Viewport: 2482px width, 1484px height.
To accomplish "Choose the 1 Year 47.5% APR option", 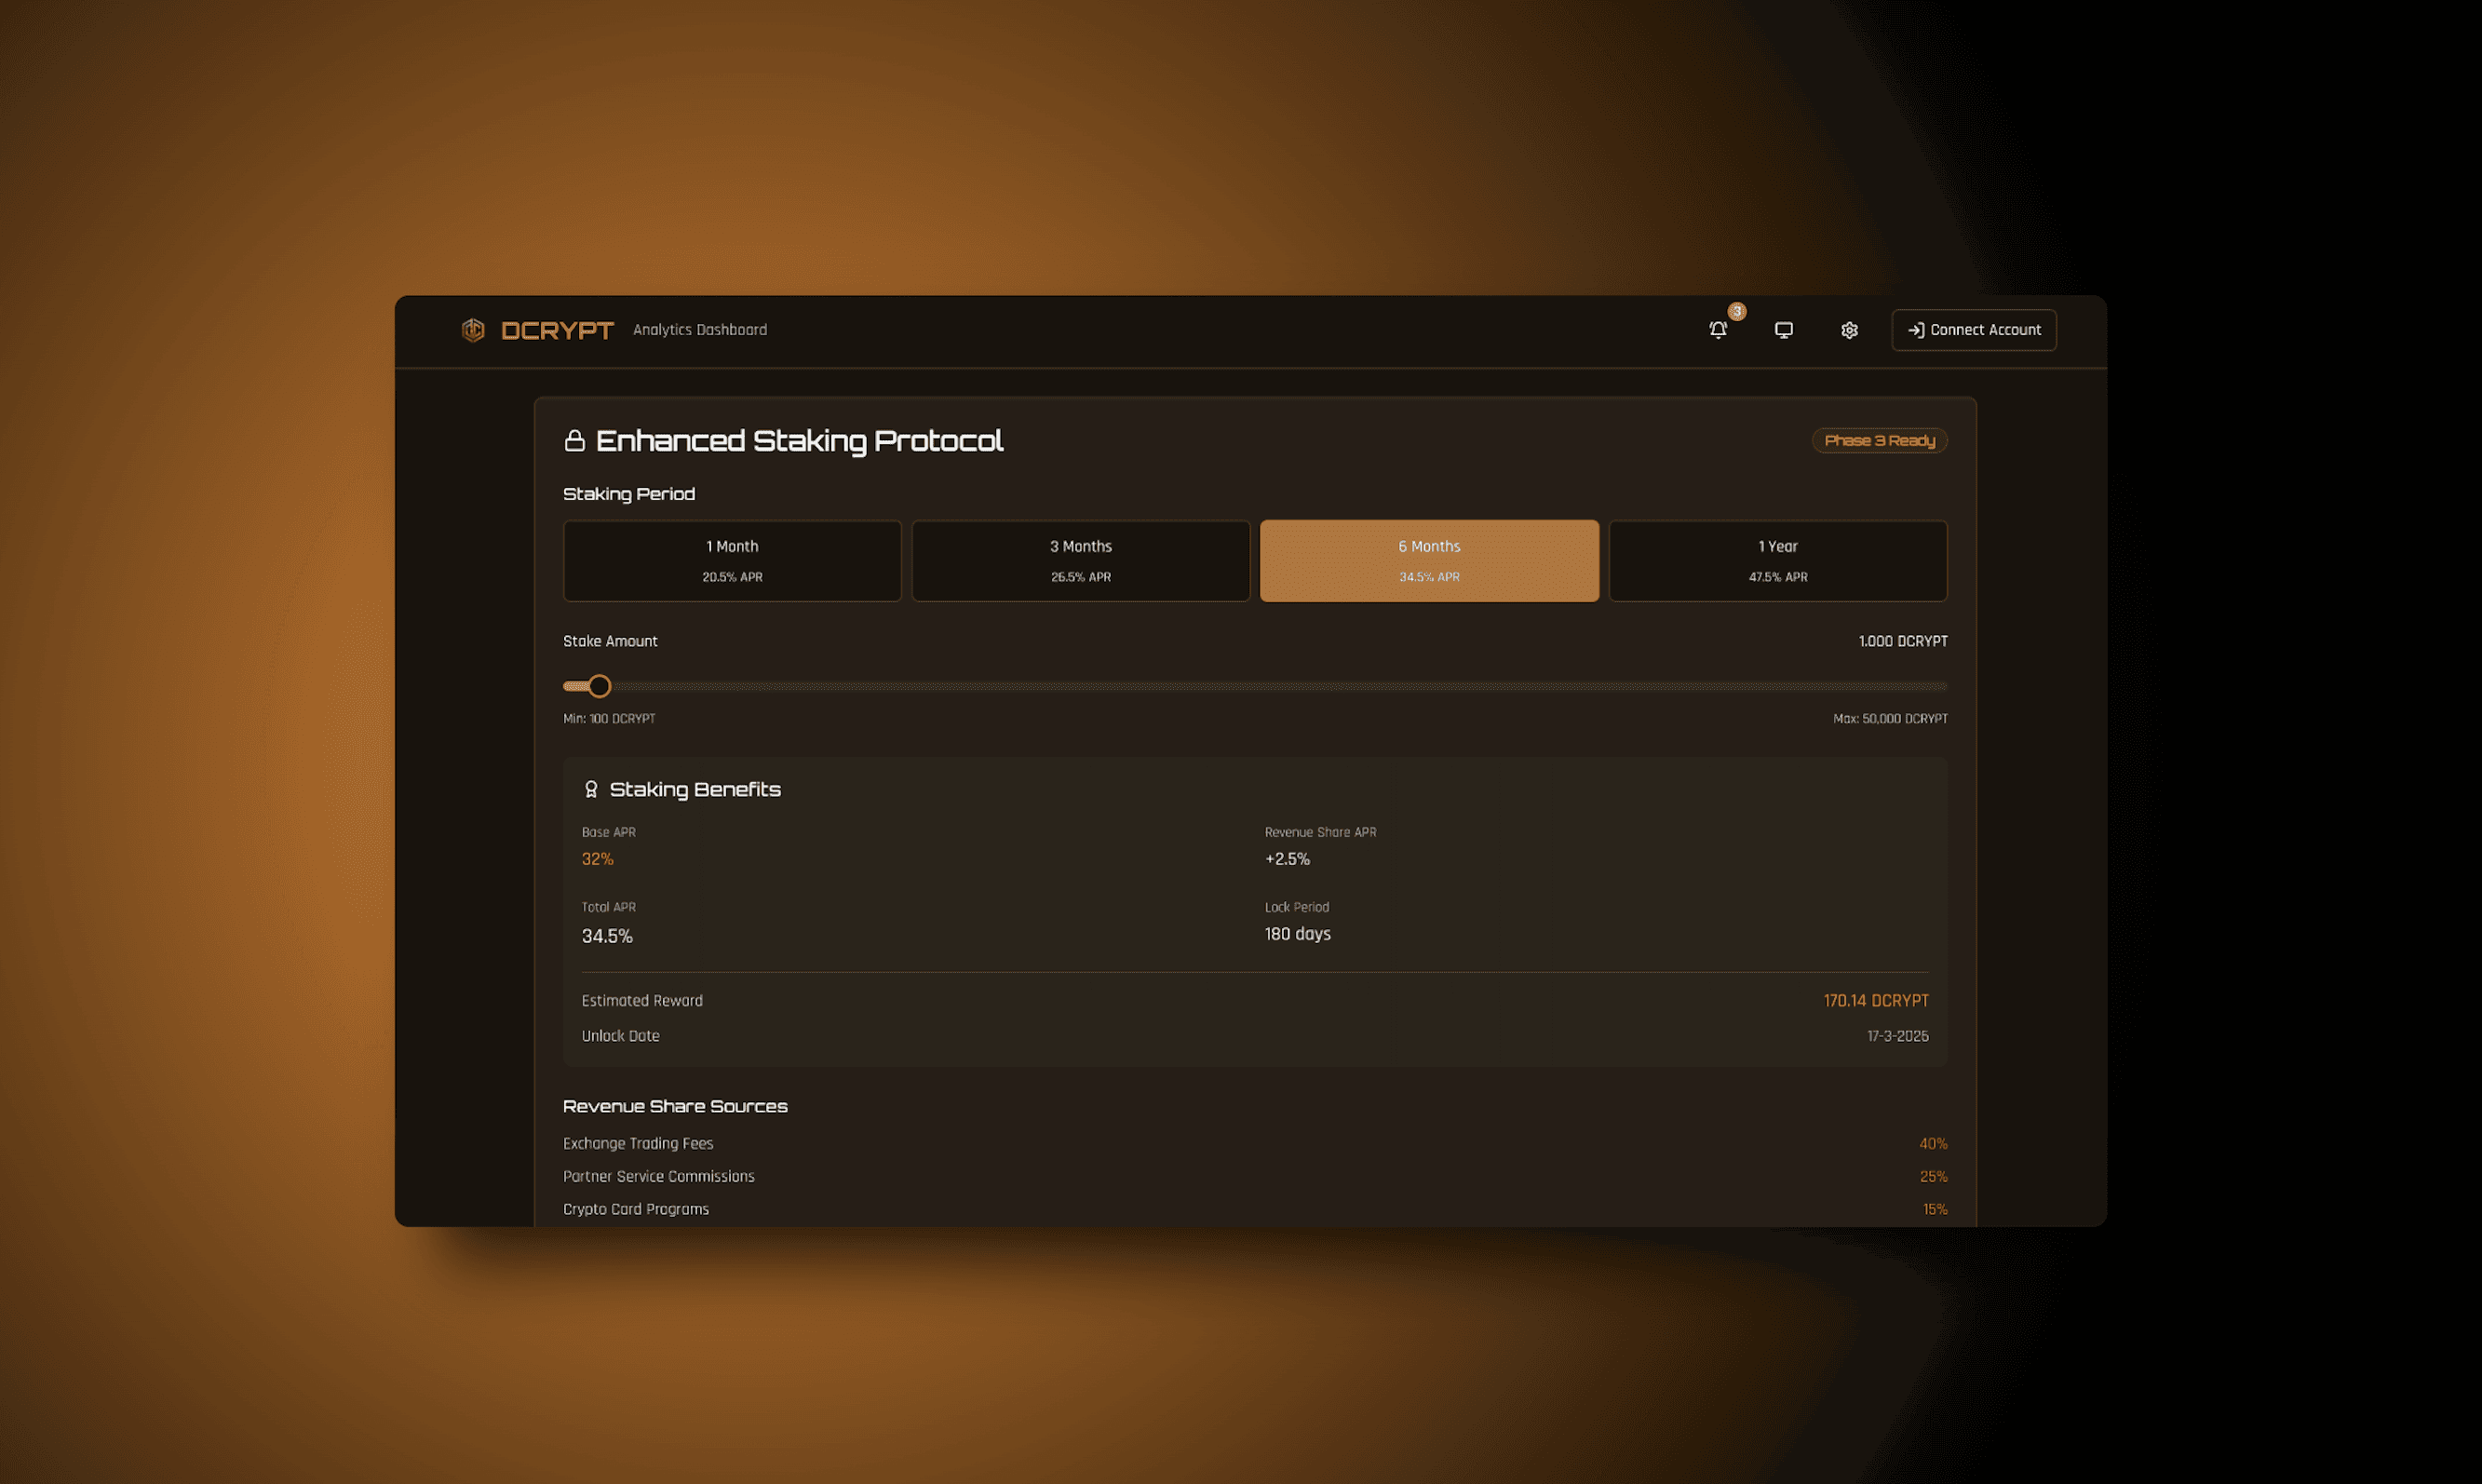I will coord(1777,561).
